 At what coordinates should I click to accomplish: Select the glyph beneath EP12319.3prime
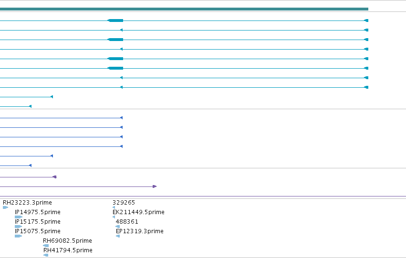pyautogui.click(x=118, y=236)
